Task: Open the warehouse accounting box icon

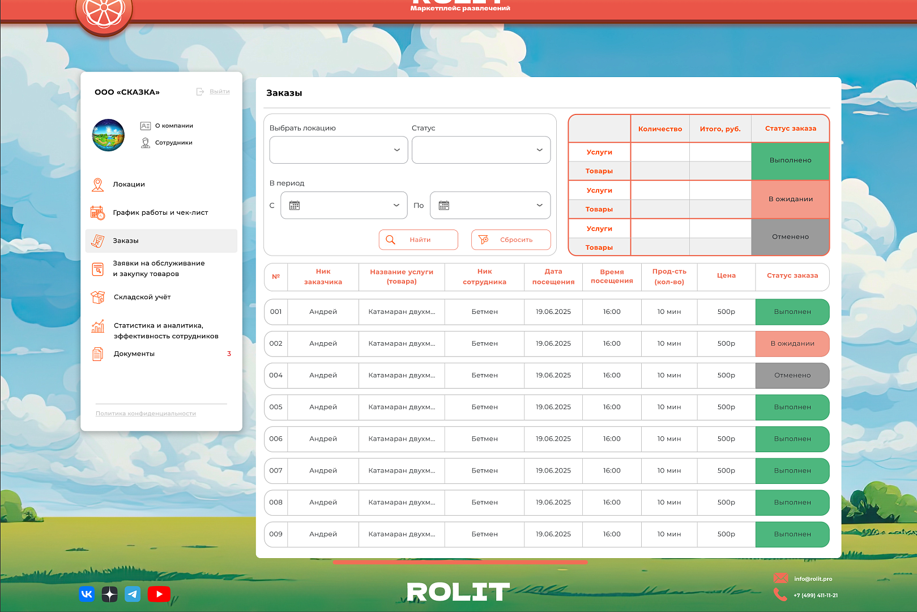Action: (98, 297)
